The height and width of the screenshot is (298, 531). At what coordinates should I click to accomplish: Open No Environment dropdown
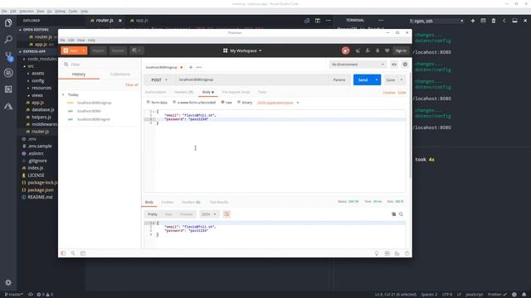[358, 65]
